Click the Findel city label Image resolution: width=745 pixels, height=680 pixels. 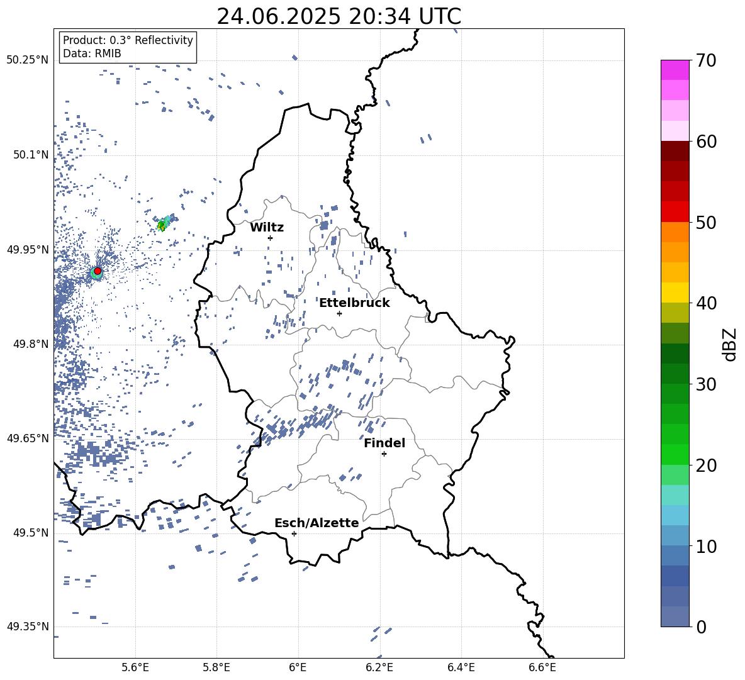[x=384, y=443]
